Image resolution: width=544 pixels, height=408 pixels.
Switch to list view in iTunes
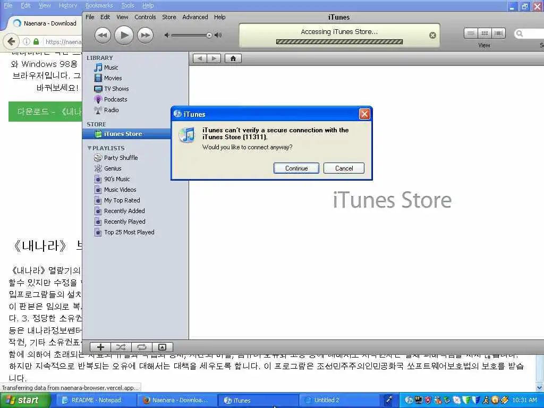(x=471, y=33)
